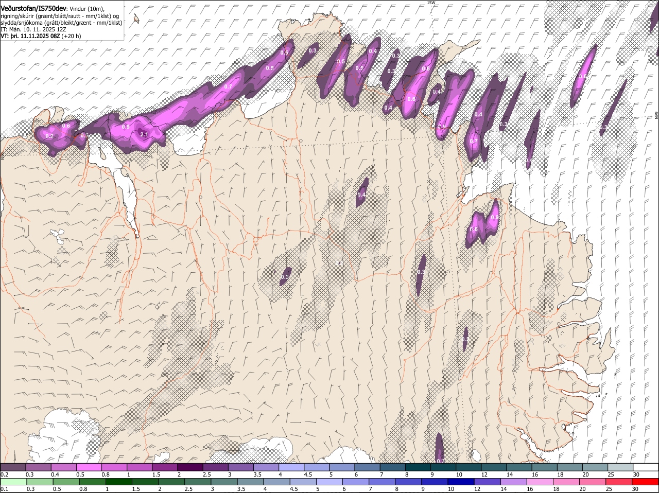659x493 pixels.
Task: Click the legend description 'slydda/snjókoma (grátt/bleikt/grænt - mm/1klst)'
Action: pyautogui.click(x=61, y=23)
